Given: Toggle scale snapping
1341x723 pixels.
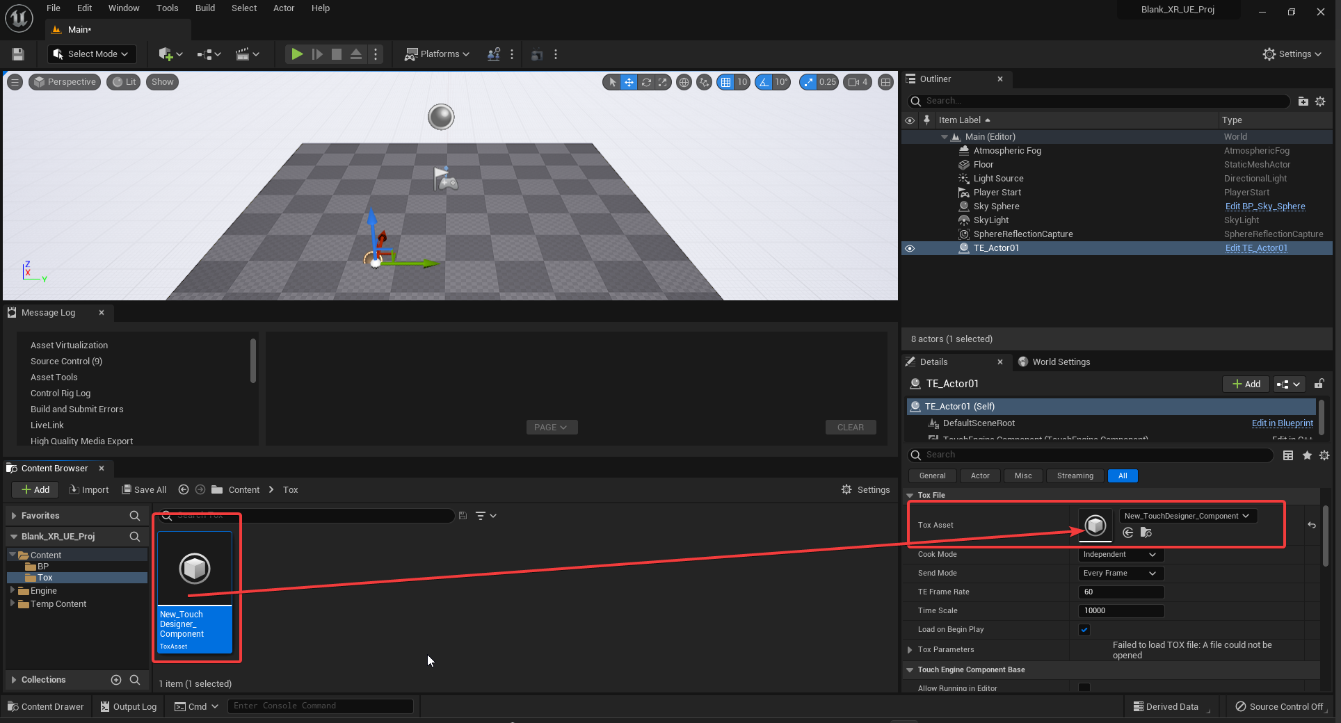Looking at the screenshot, I should pos(808,82).
